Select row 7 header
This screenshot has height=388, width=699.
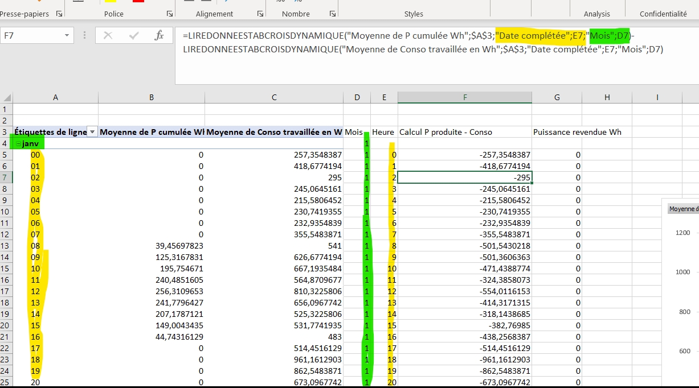[x=6, y=178]
